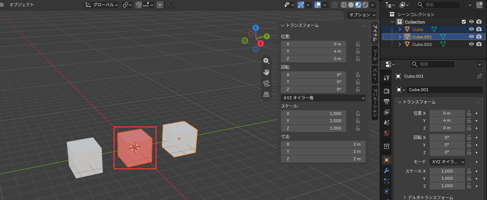Image resolution: width=487 pixels, height=200 pixels.
Task: Open the pivot point dropdown
Action: 127,5
